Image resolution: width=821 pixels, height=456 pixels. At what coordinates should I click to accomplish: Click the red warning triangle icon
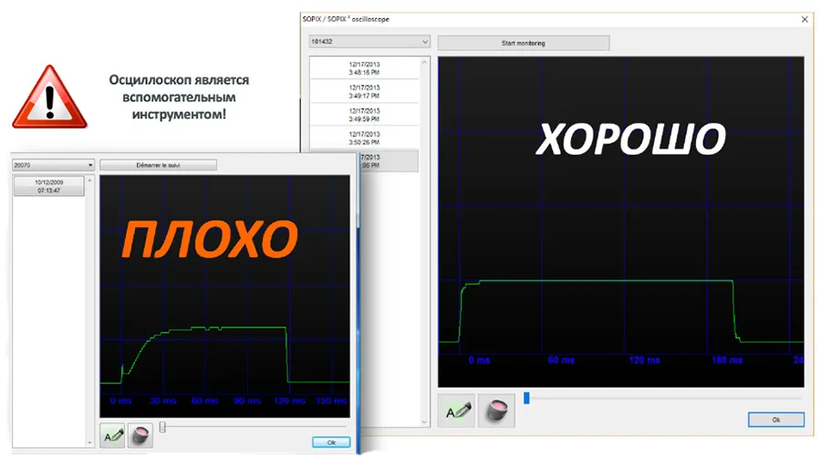(x=49, y=98)
